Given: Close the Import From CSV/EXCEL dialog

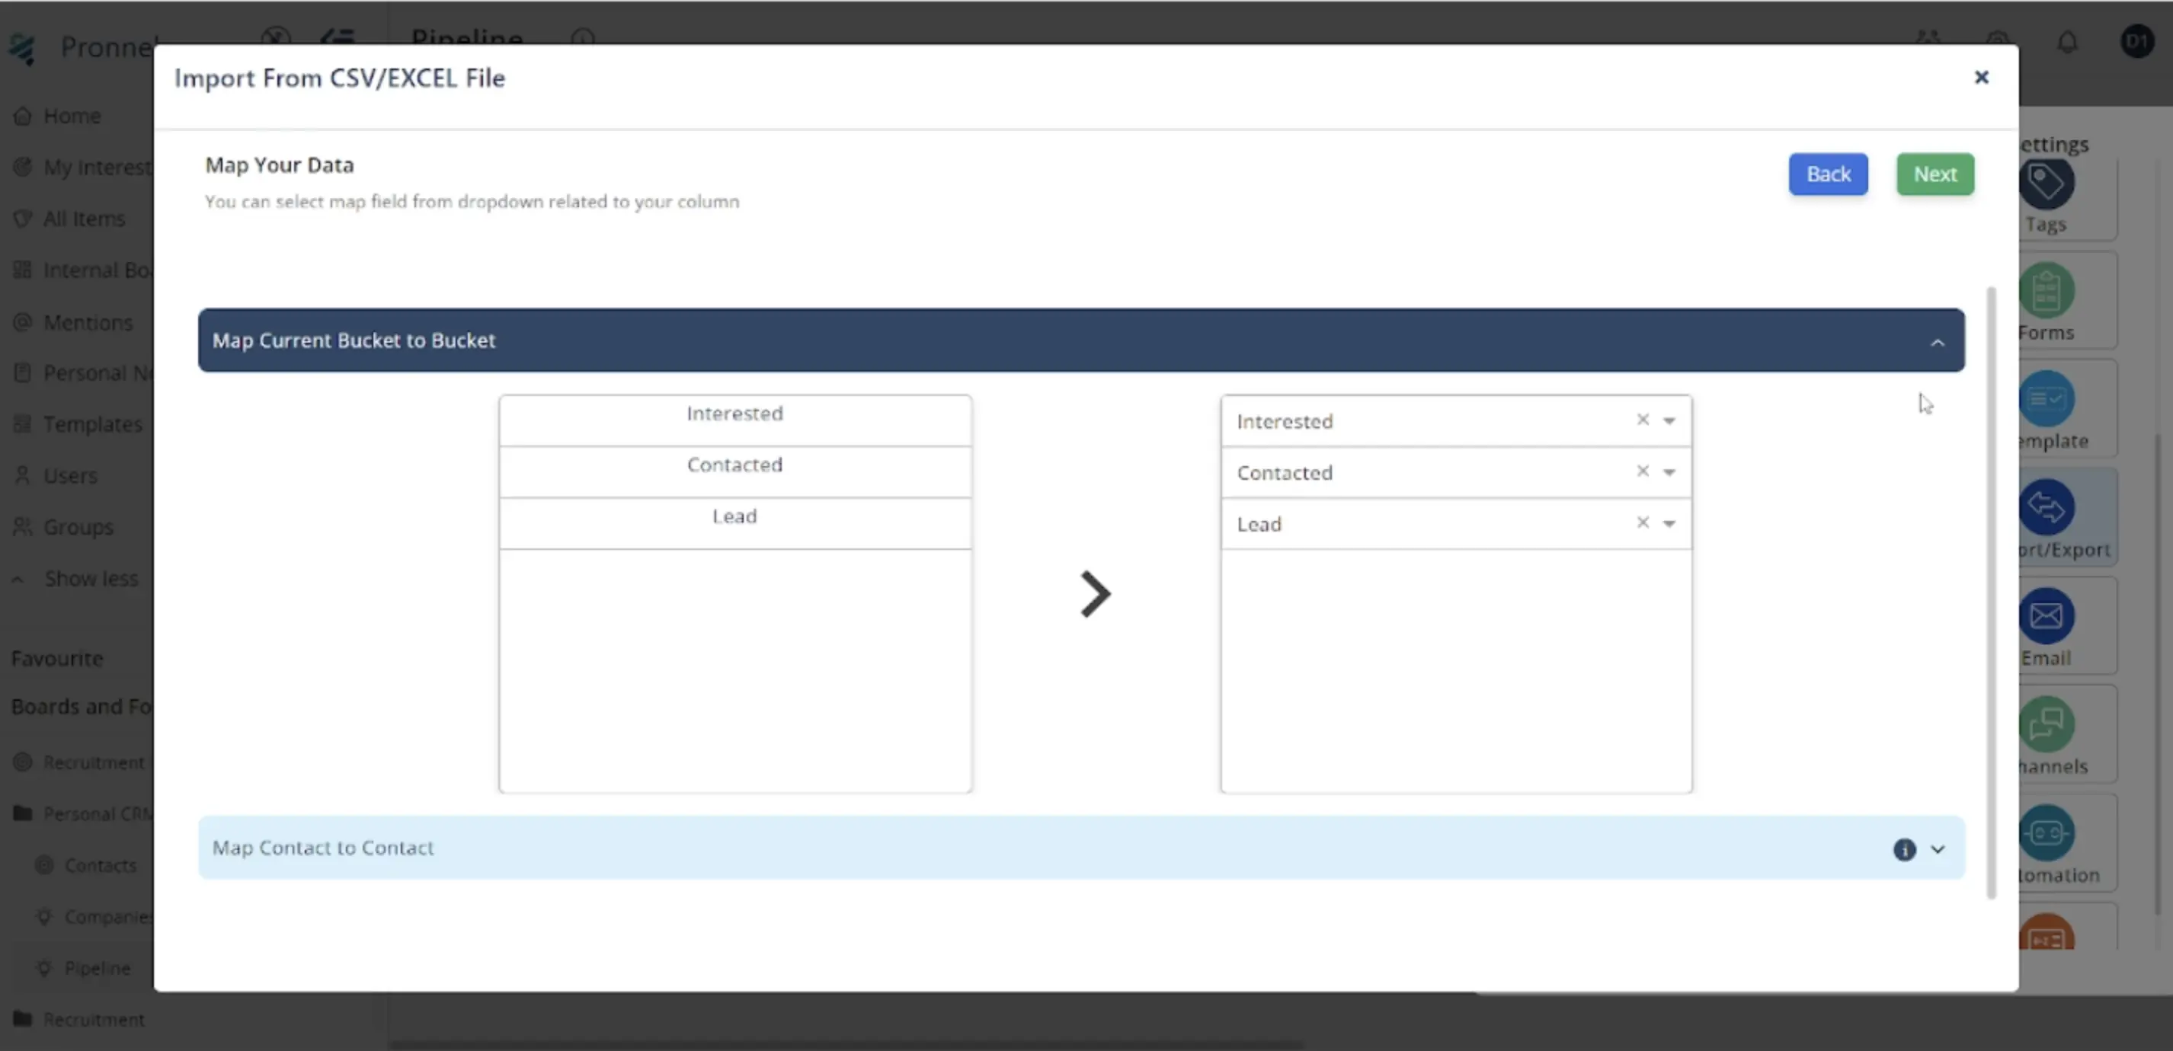Looking at the screenshot, I should (1982, 77).
